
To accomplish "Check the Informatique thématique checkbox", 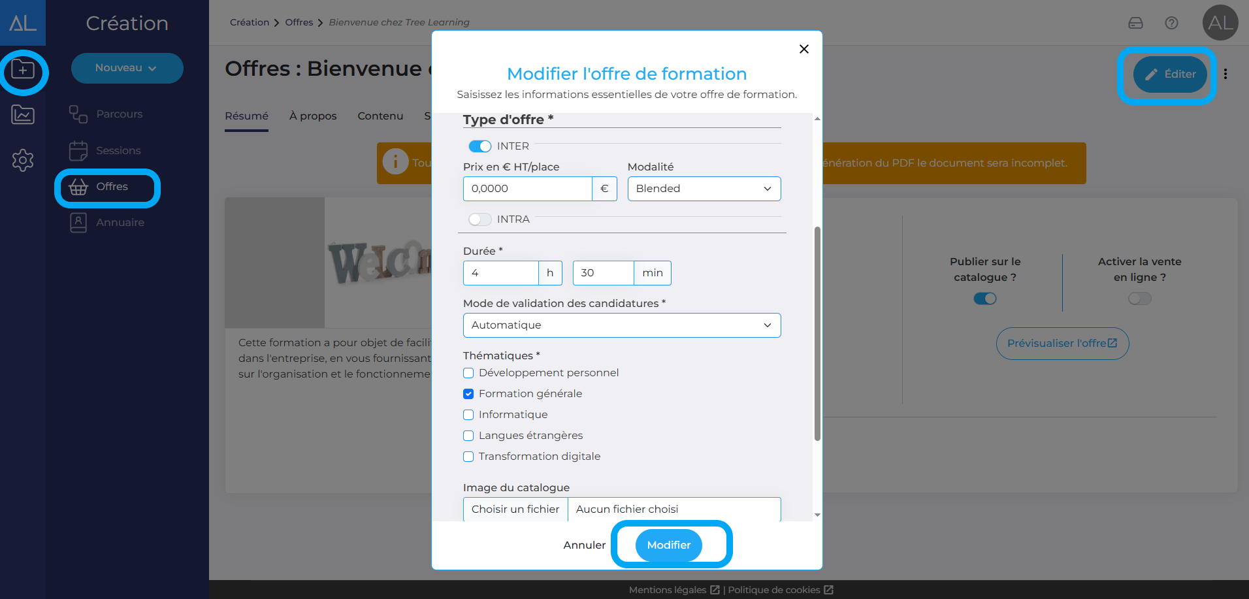I will pyautogui.click(x=468, y=415).
